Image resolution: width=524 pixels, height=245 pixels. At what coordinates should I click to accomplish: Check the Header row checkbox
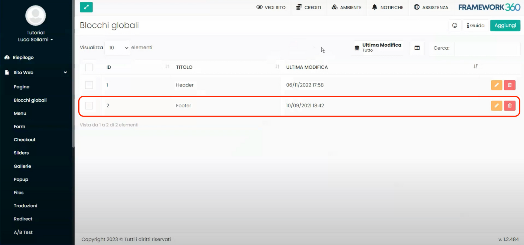[x=89, y=85]
